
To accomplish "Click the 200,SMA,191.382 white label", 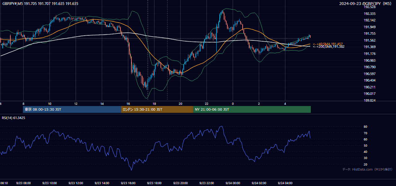I will [328, 46].
